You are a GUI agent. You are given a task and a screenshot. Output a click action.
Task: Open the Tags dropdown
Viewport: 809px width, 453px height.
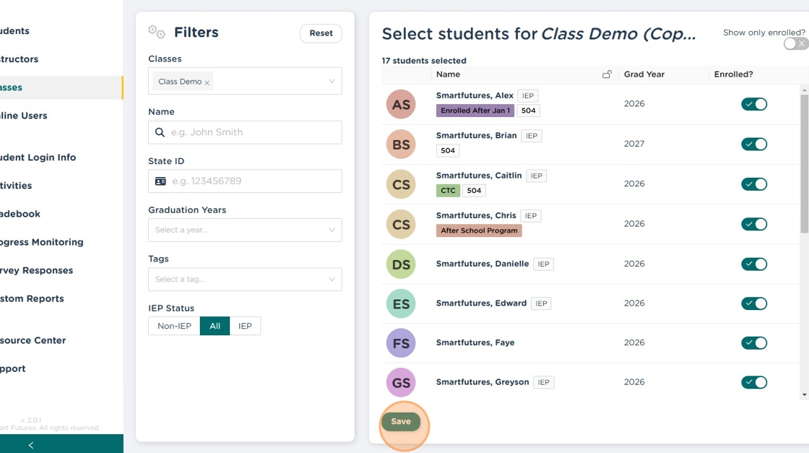[x=245, y=279]
